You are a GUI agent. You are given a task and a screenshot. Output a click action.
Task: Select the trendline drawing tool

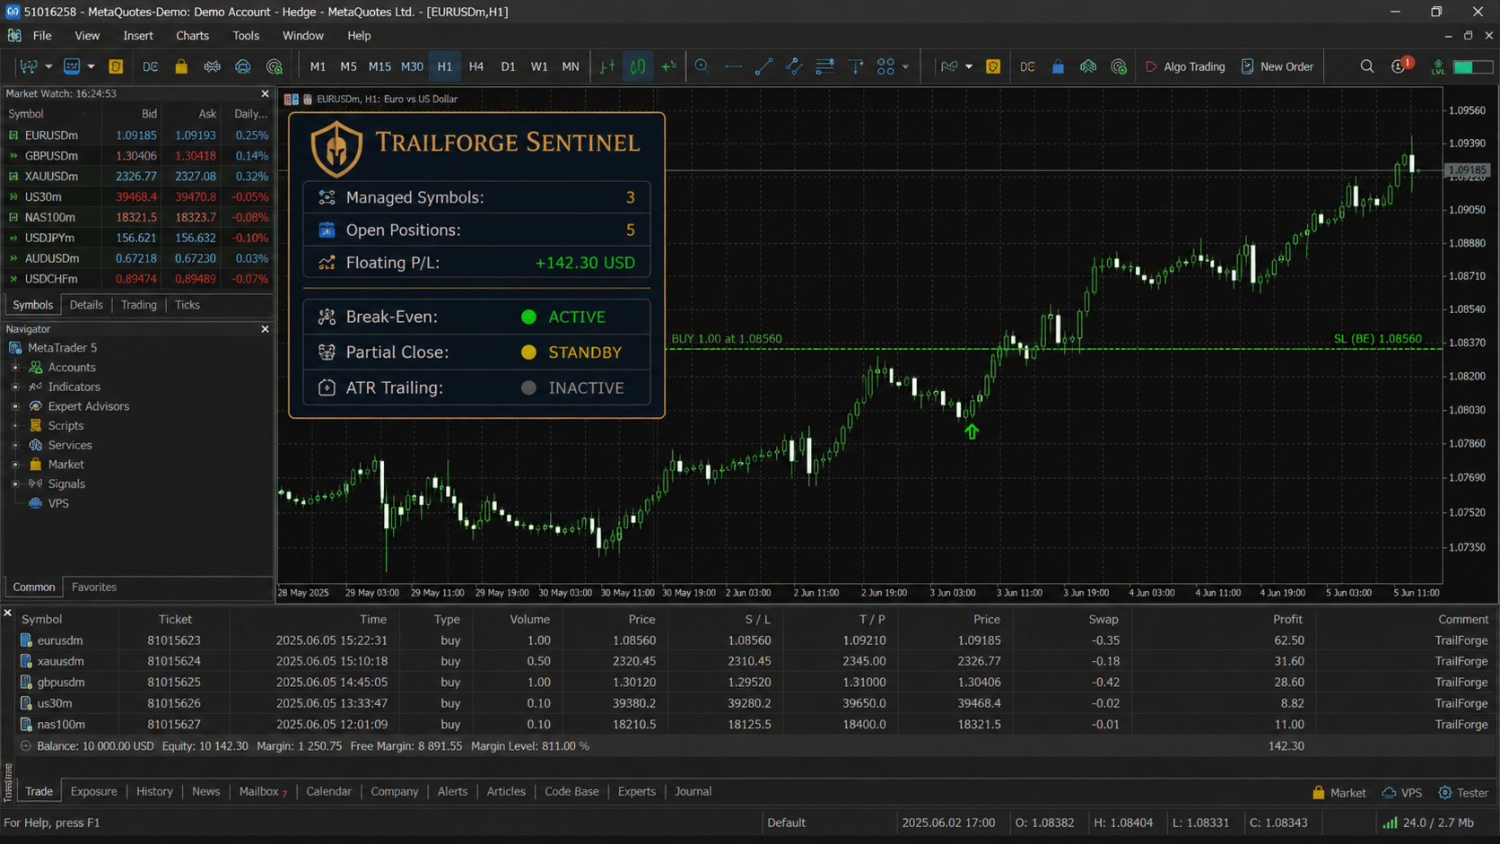point(763,66)
